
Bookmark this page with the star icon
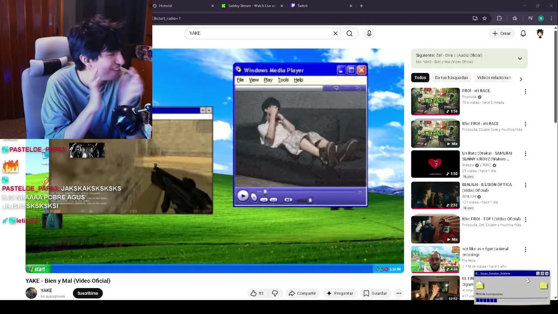click(x=484, y=18)
